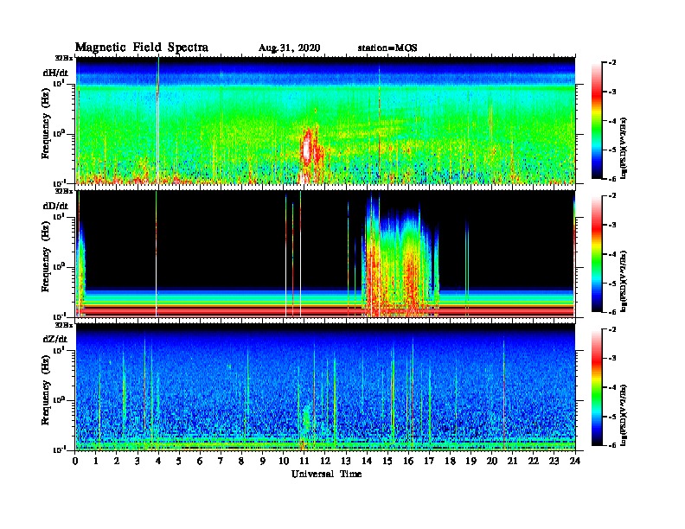The image size is (685, 529).
Task: Click the white vertical spike near 4 UT in dH/dt panel
Action: click(x=157, y=120)
